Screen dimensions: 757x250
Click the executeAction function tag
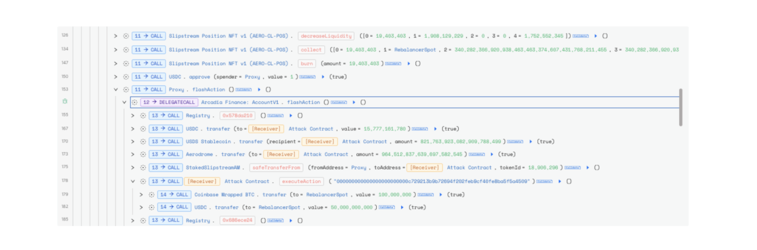301,181
